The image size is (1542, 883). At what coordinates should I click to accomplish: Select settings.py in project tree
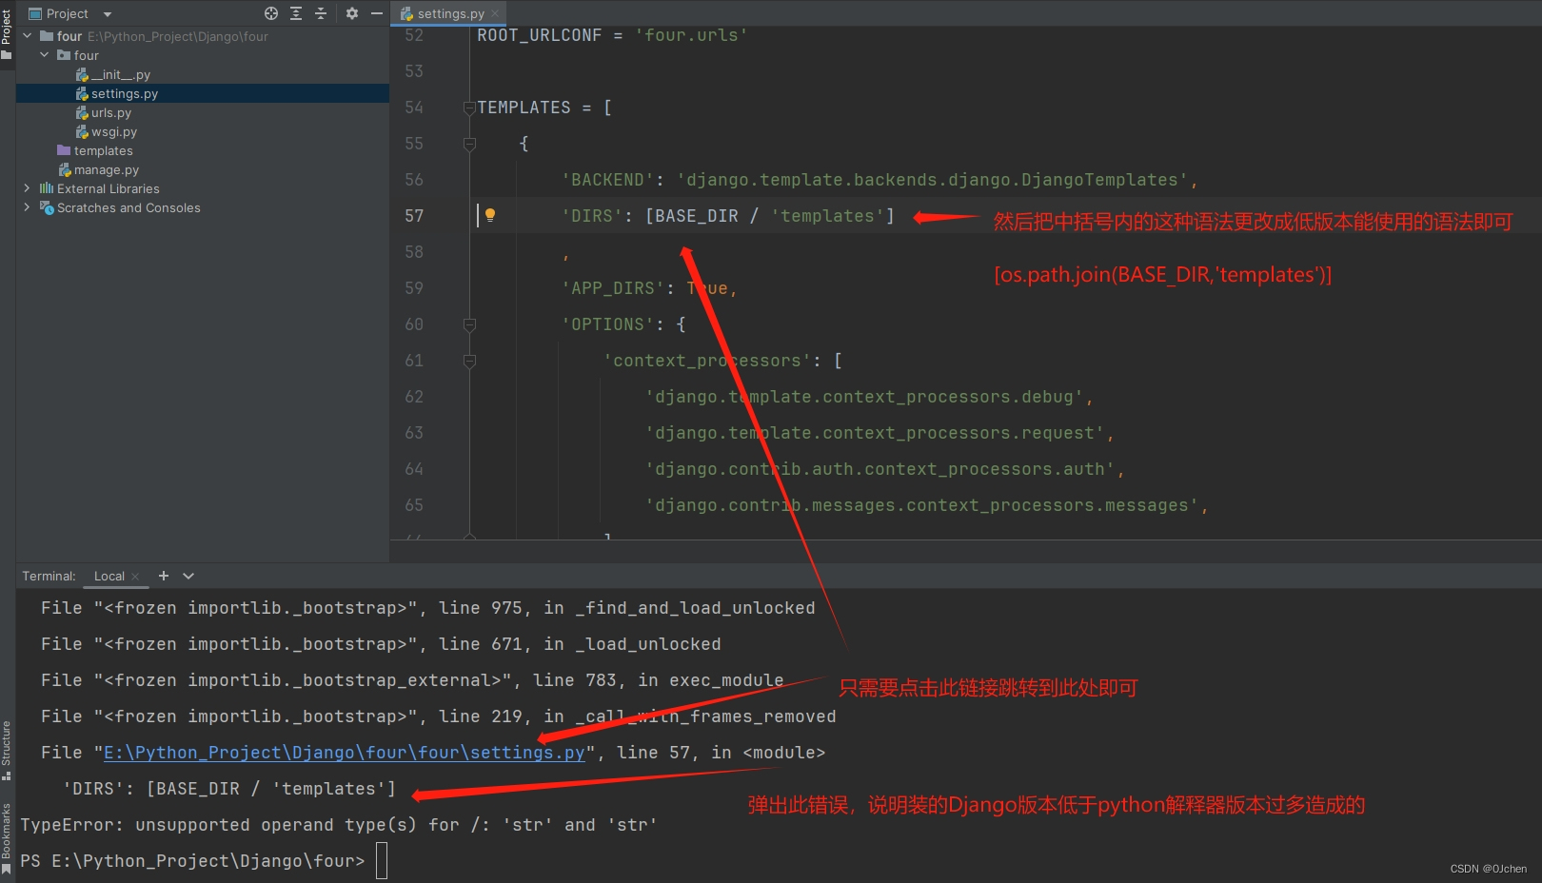[125, 93]
